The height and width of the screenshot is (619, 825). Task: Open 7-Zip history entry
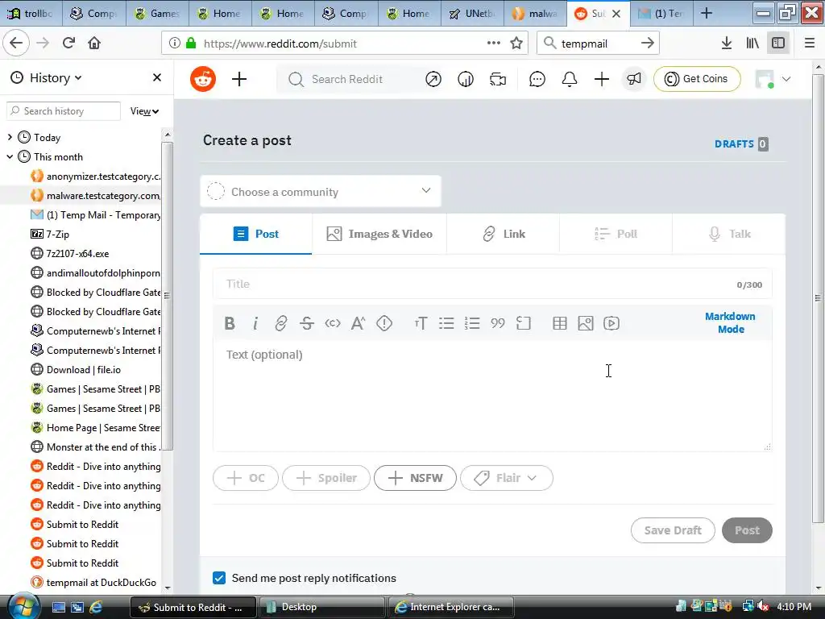[58, 235]
